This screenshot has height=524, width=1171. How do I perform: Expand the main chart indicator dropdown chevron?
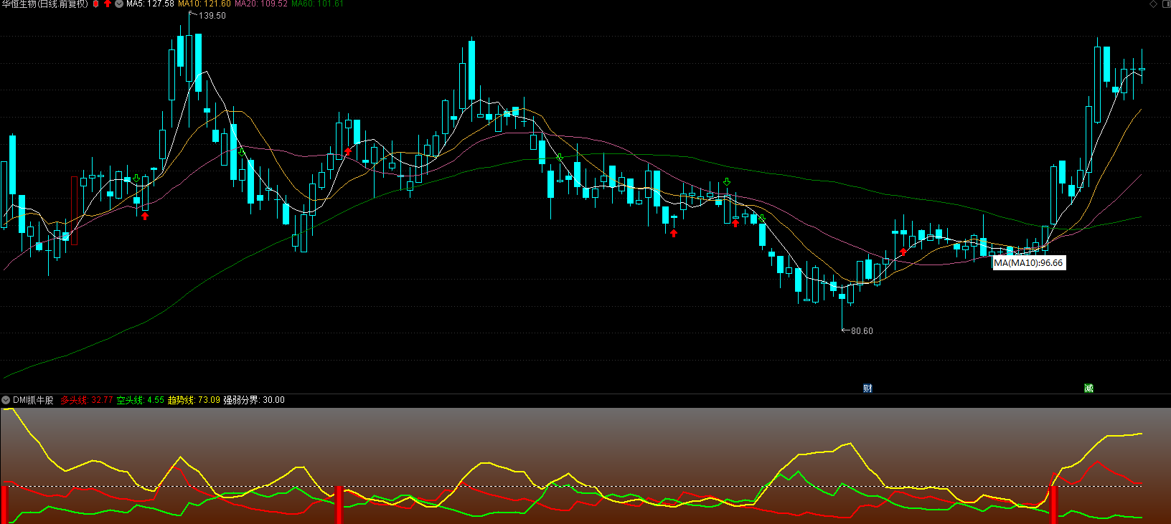tap(119, 4)
